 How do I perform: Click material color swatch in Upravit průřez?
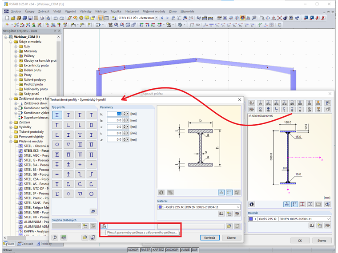[x=251, y=219]
